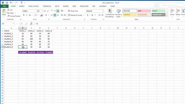Click the Wrap Text button
The height and width of the screenshot is (104, 185).
point(73,11)
